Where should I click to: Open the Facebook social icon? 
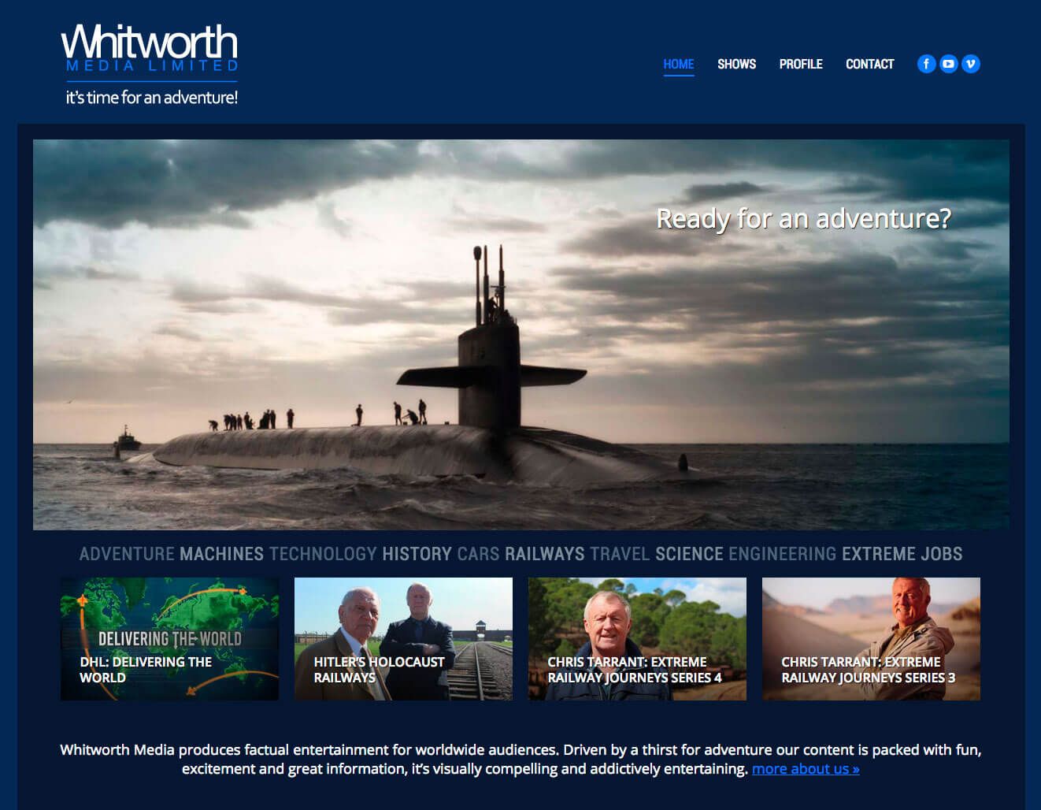click(x=926, y=64)
